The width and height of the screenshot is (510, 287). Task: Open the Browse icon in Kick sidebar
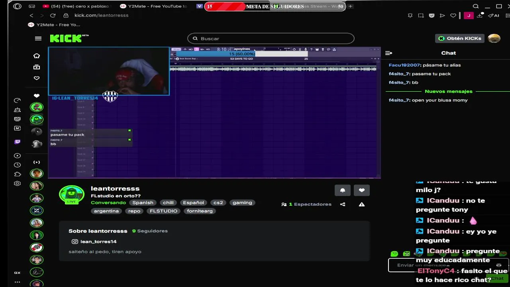click(x=37, y=67)
